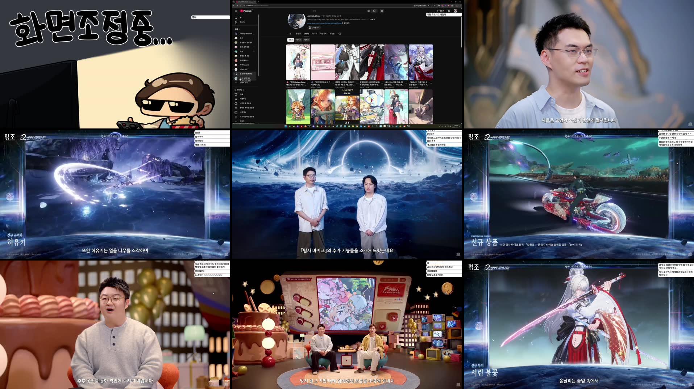
Task: Open liked videos thumbs-up entry
Action: click(245, 108)
